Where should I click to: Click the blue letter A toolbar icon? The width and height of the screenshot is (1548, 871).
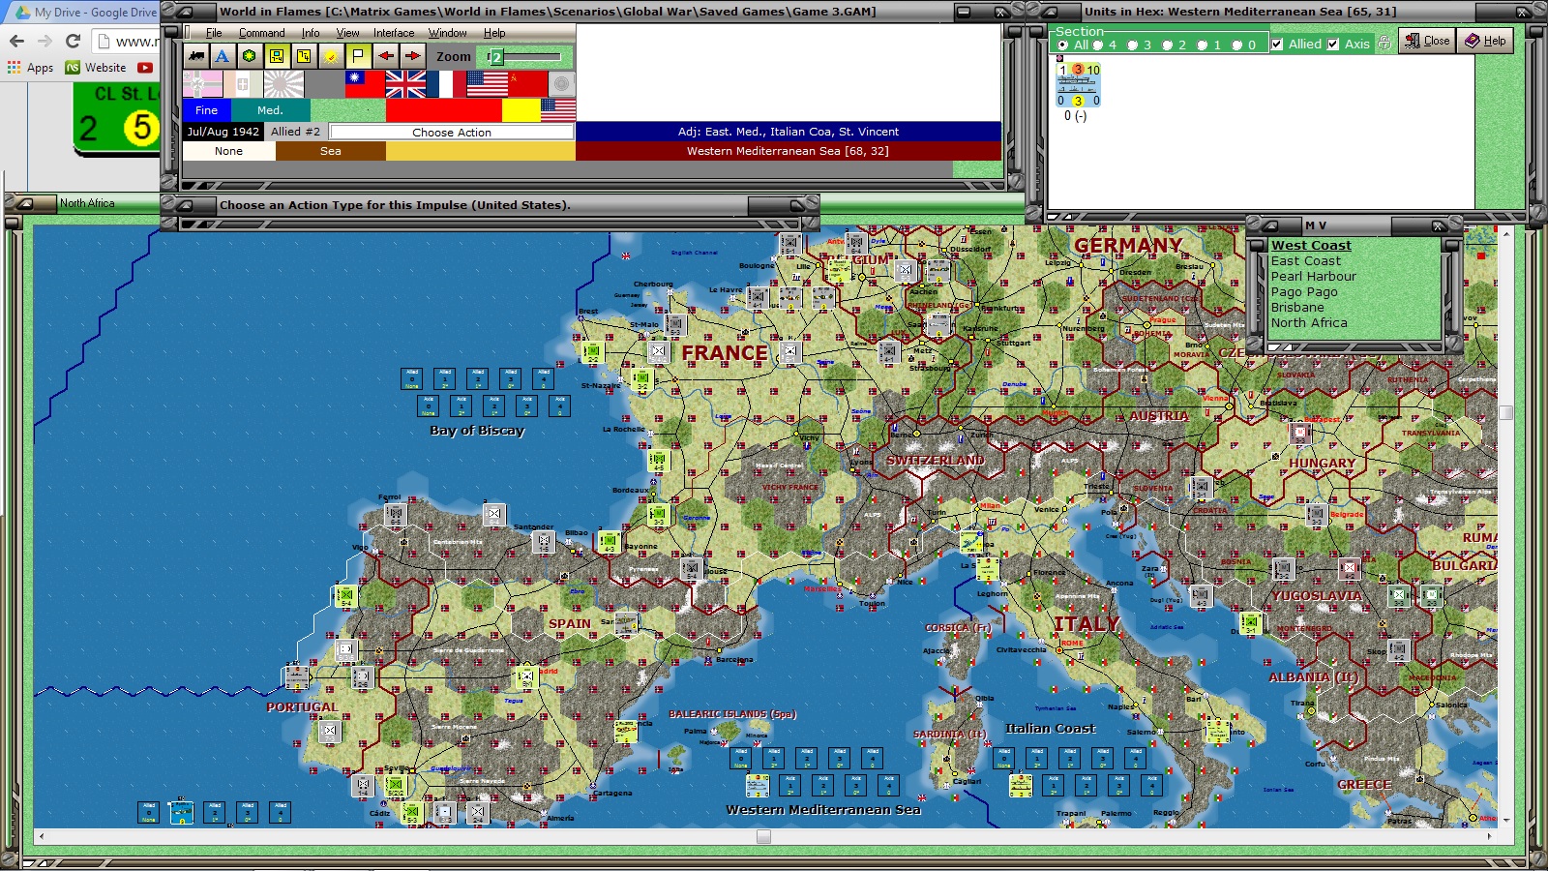point(223,56)
